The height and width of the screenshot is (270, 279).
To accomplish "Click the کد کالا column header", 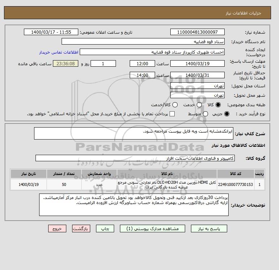I will 236,174.
